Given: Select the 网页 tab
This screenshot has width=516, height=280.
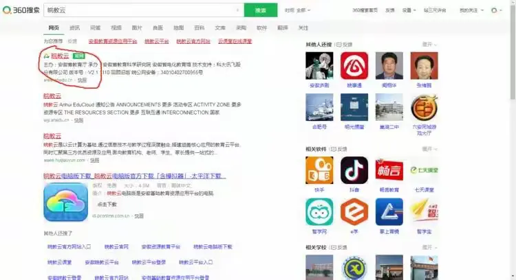Looking at the screenshot, I should pyautogui.click(x=54, y=28).
